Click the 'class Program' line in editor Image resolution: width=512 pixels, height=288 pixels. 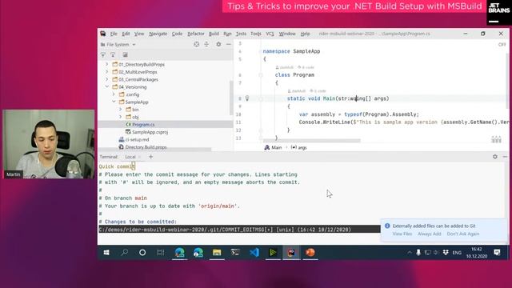coord(294,74)
